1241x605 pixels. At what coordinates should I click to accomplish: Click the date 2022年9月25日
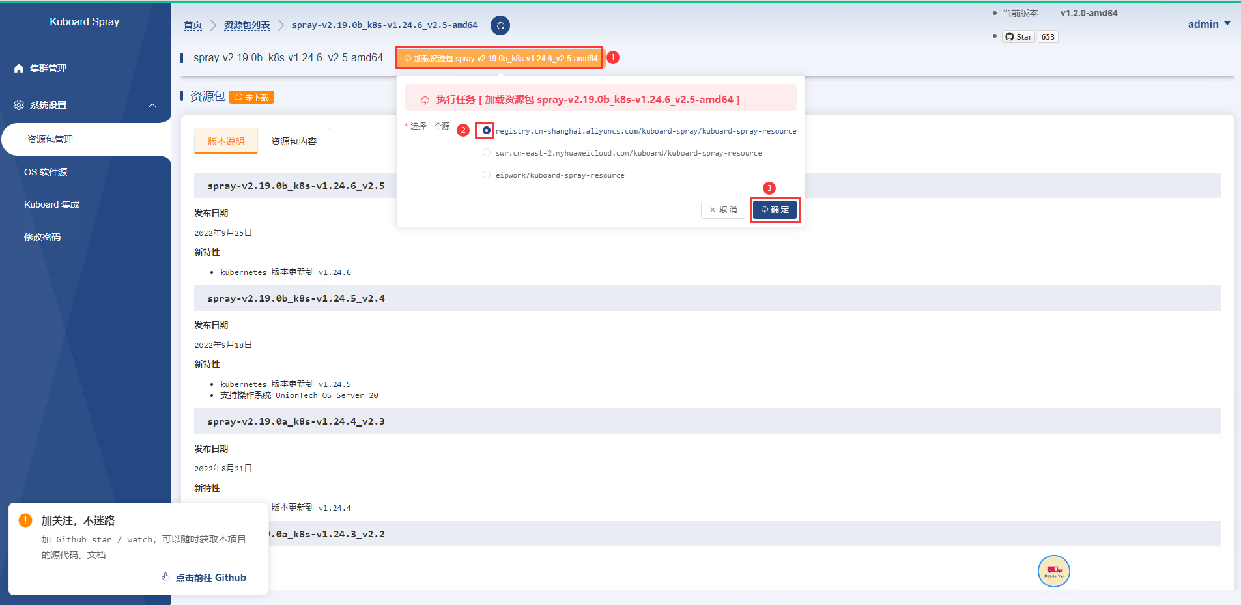[223, 232]
